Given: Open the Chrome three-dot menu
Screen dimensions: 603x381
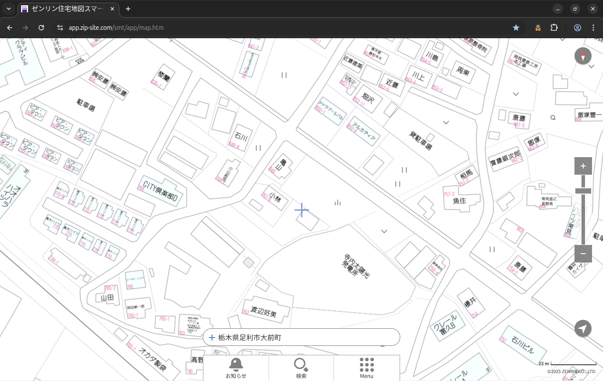Looking at the screenshot, I should coord(593,28).
